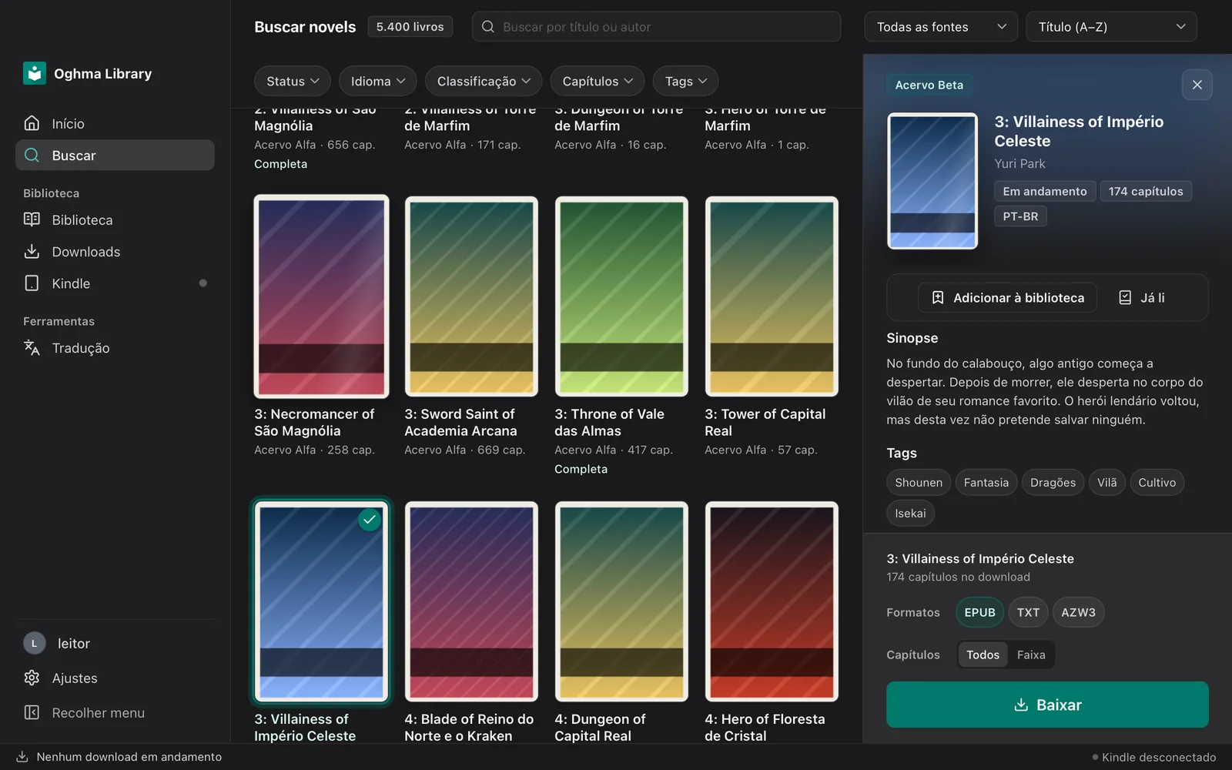Click the Buscar magnifier icon in sidebar

point(32,155)
